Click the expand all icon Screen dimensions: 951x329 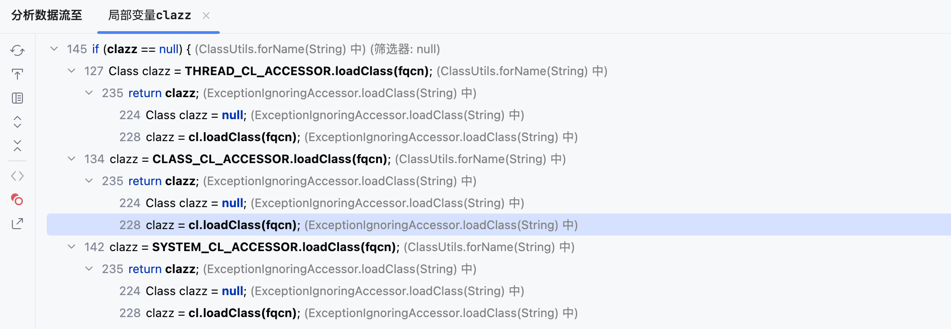(x=17, y=122)
